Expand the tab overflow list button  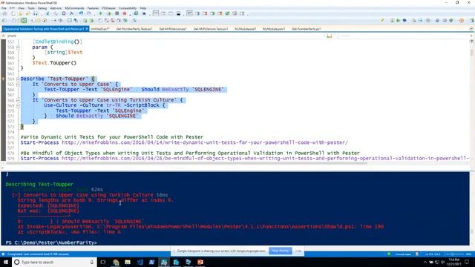[471, 29]
